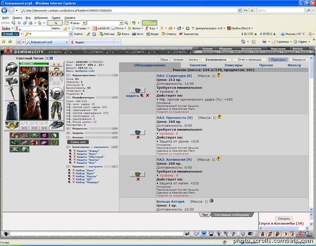The width and height of the screenshot is (316, 246).
Task: Click the red X beside Набор "Хаос"
Action: click(x=74, y=170)
